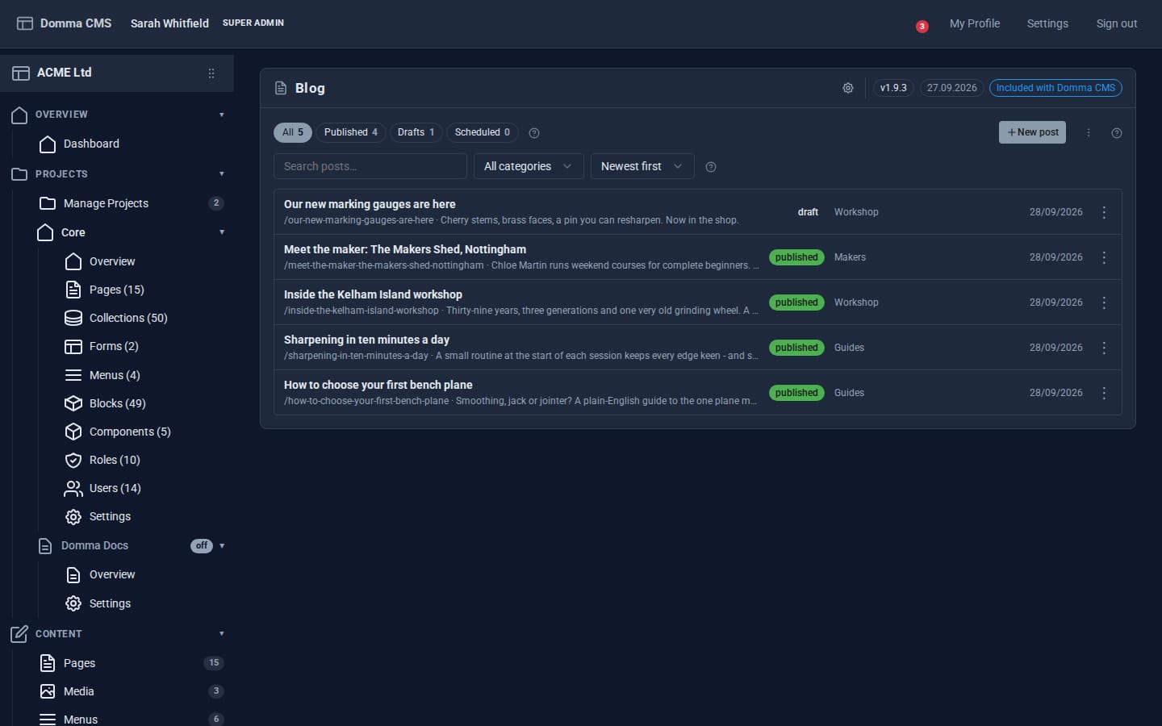Open actions menu for Meet the maker post

click(1104, 257)
